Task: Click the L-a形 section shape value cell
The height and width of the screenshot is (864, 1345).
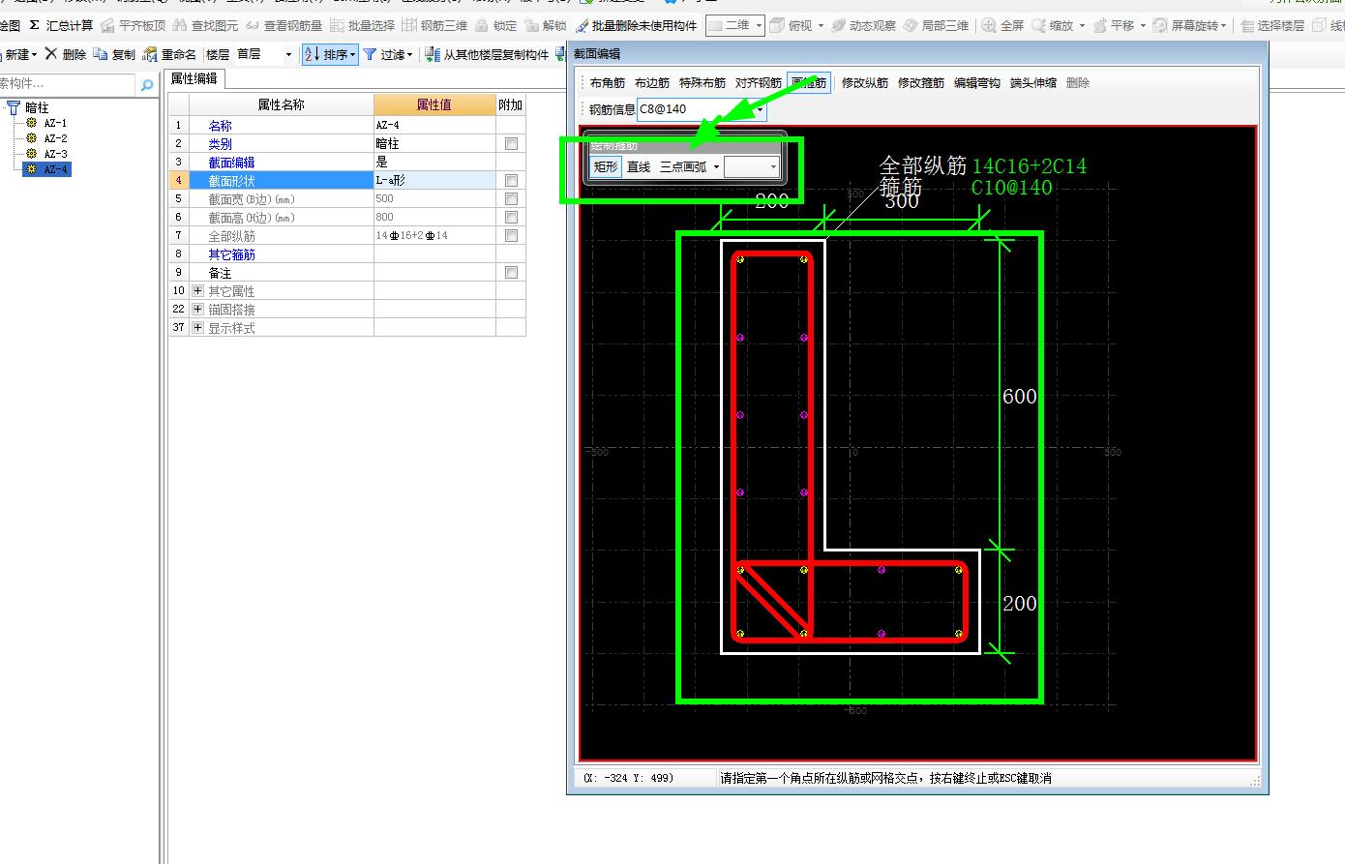Action: [434, 180]
